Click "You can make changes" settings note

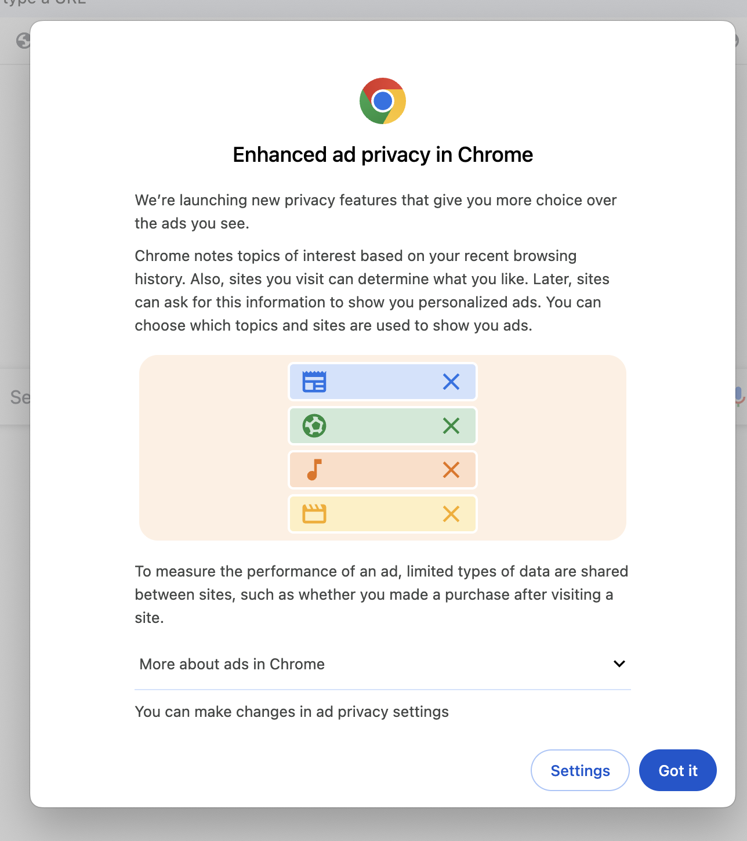pyautogui.click(x=292, y=712)
